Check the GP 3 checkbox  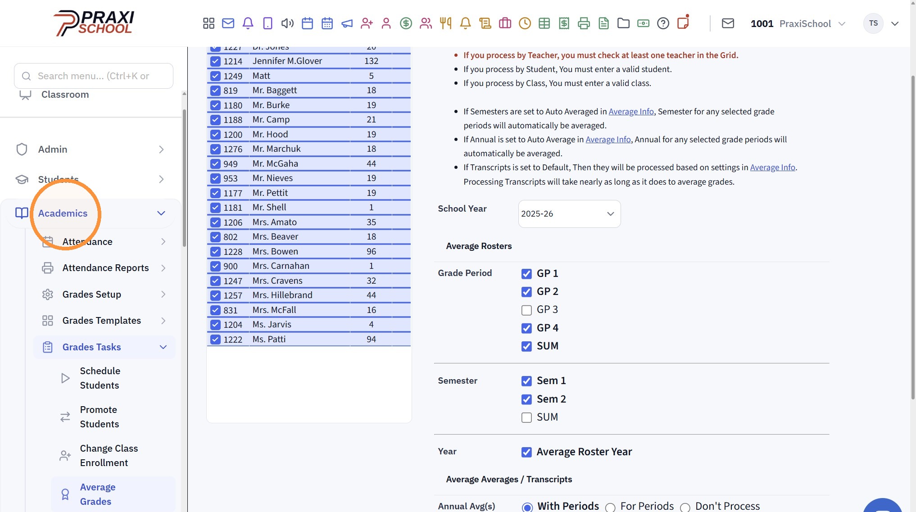pos(526,310)
